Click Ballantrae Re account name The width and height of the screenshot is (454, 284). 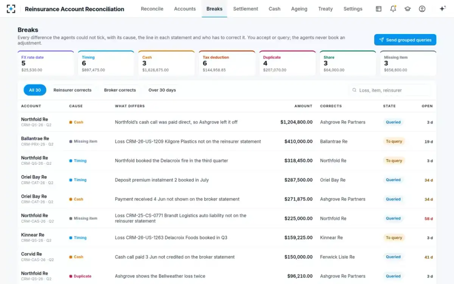(x=35, y=139)
